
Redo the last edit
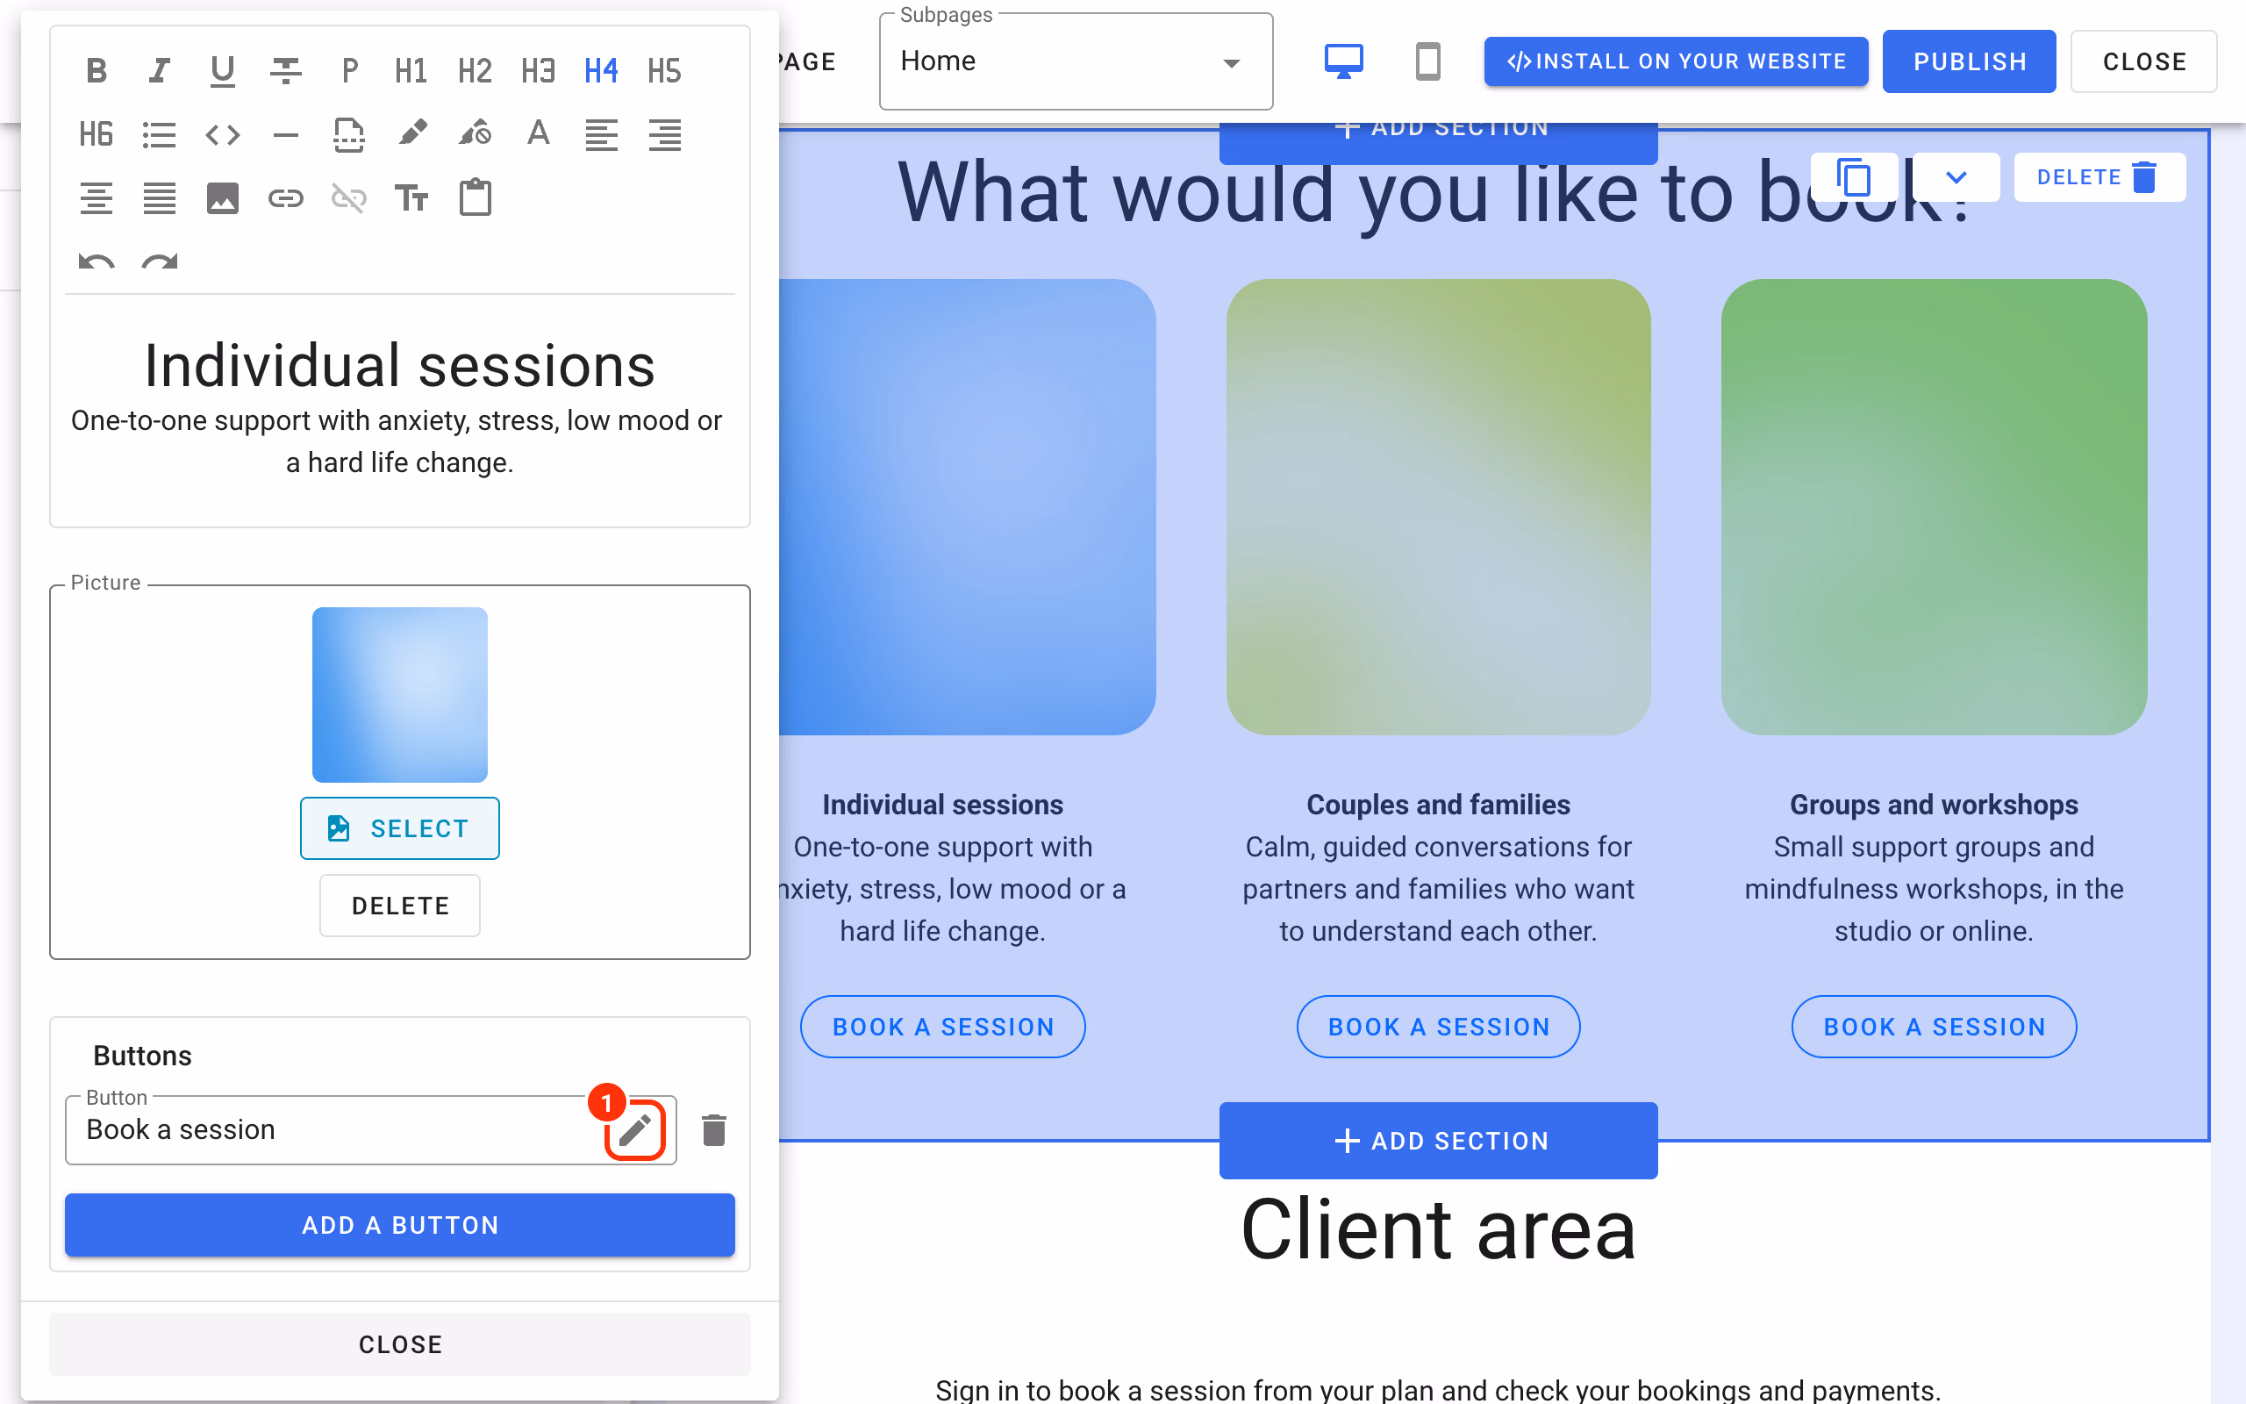(160, 261)
